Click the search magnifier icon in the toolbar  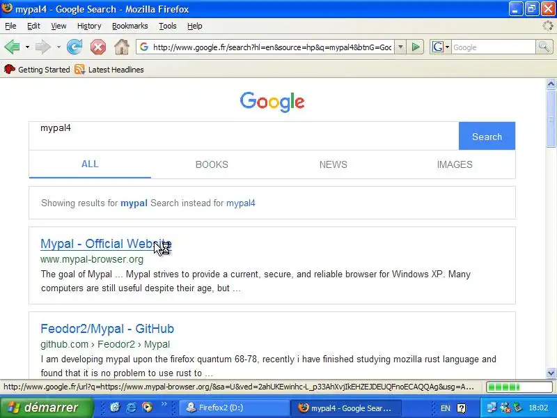(544, 47)
